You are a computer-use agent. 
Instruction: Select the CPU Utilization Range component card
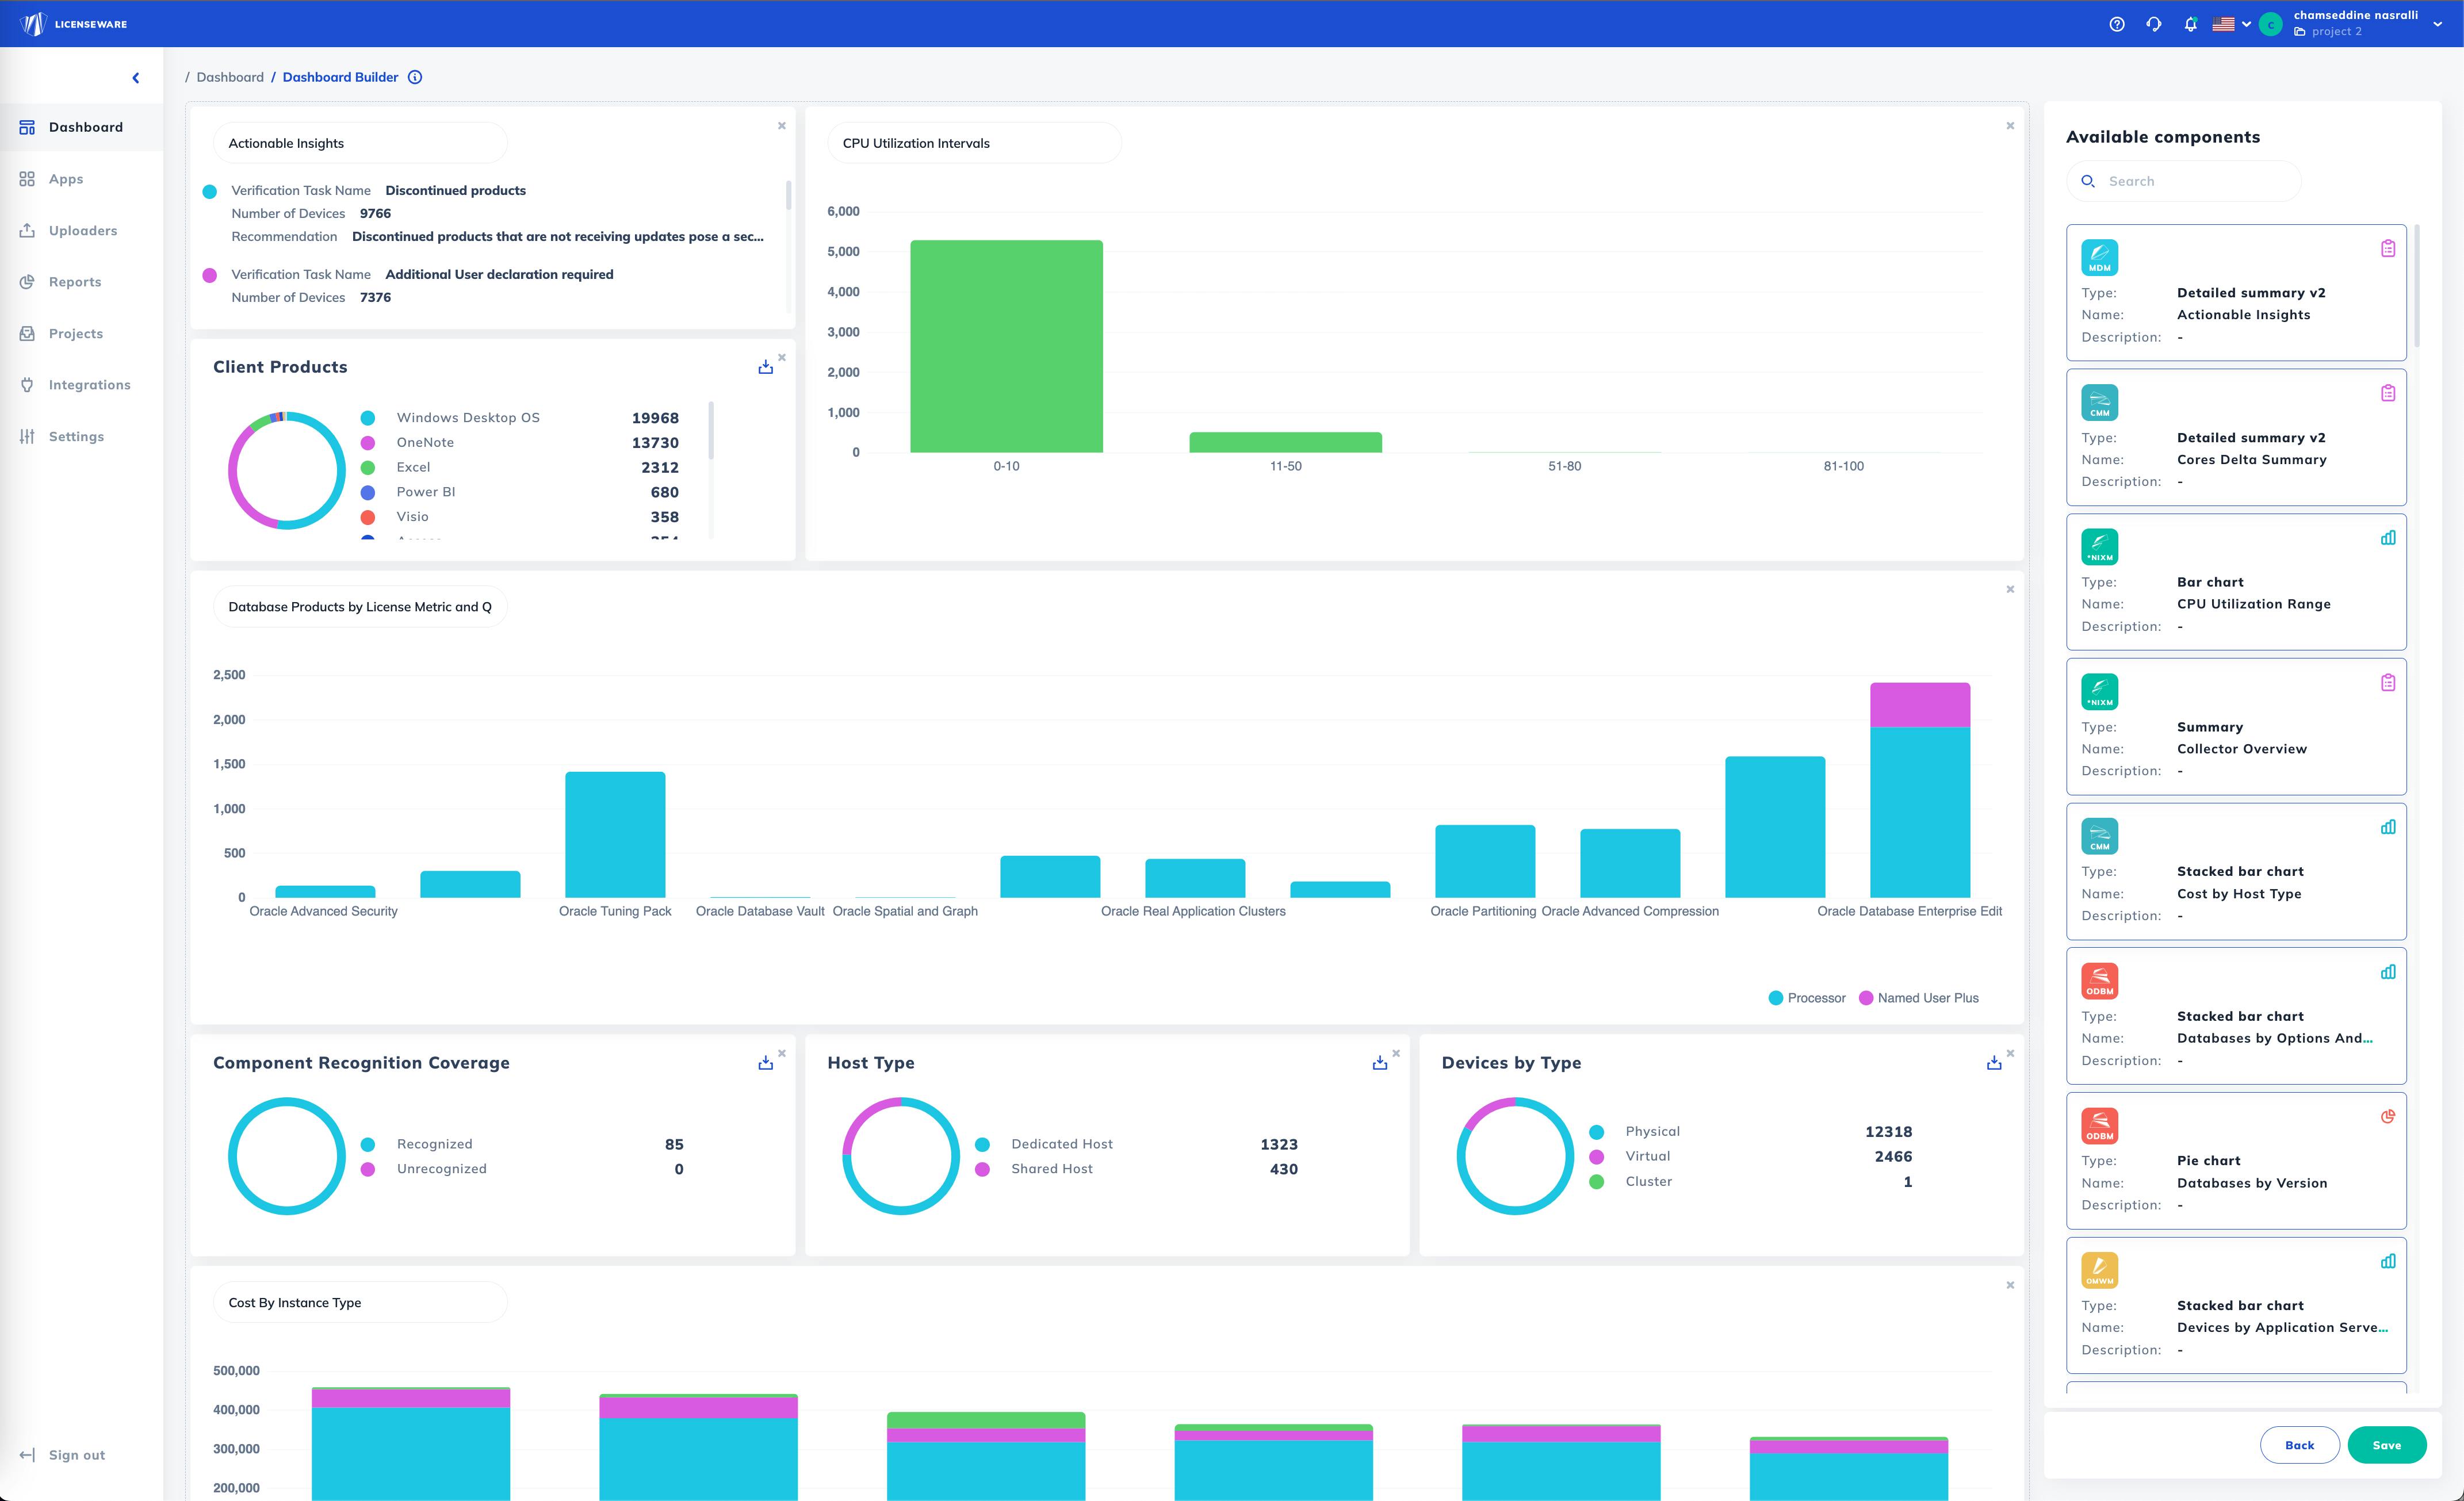pyautogui.click(x=2236, y=582)
